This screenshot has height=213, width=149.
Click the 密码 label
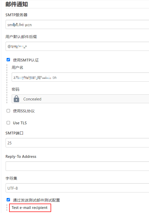click(16, 89)
